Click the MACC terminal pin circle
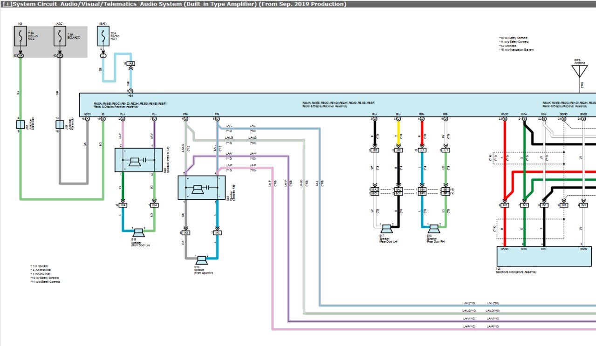The height and width of the screenshot is (346, 596). 505,119
